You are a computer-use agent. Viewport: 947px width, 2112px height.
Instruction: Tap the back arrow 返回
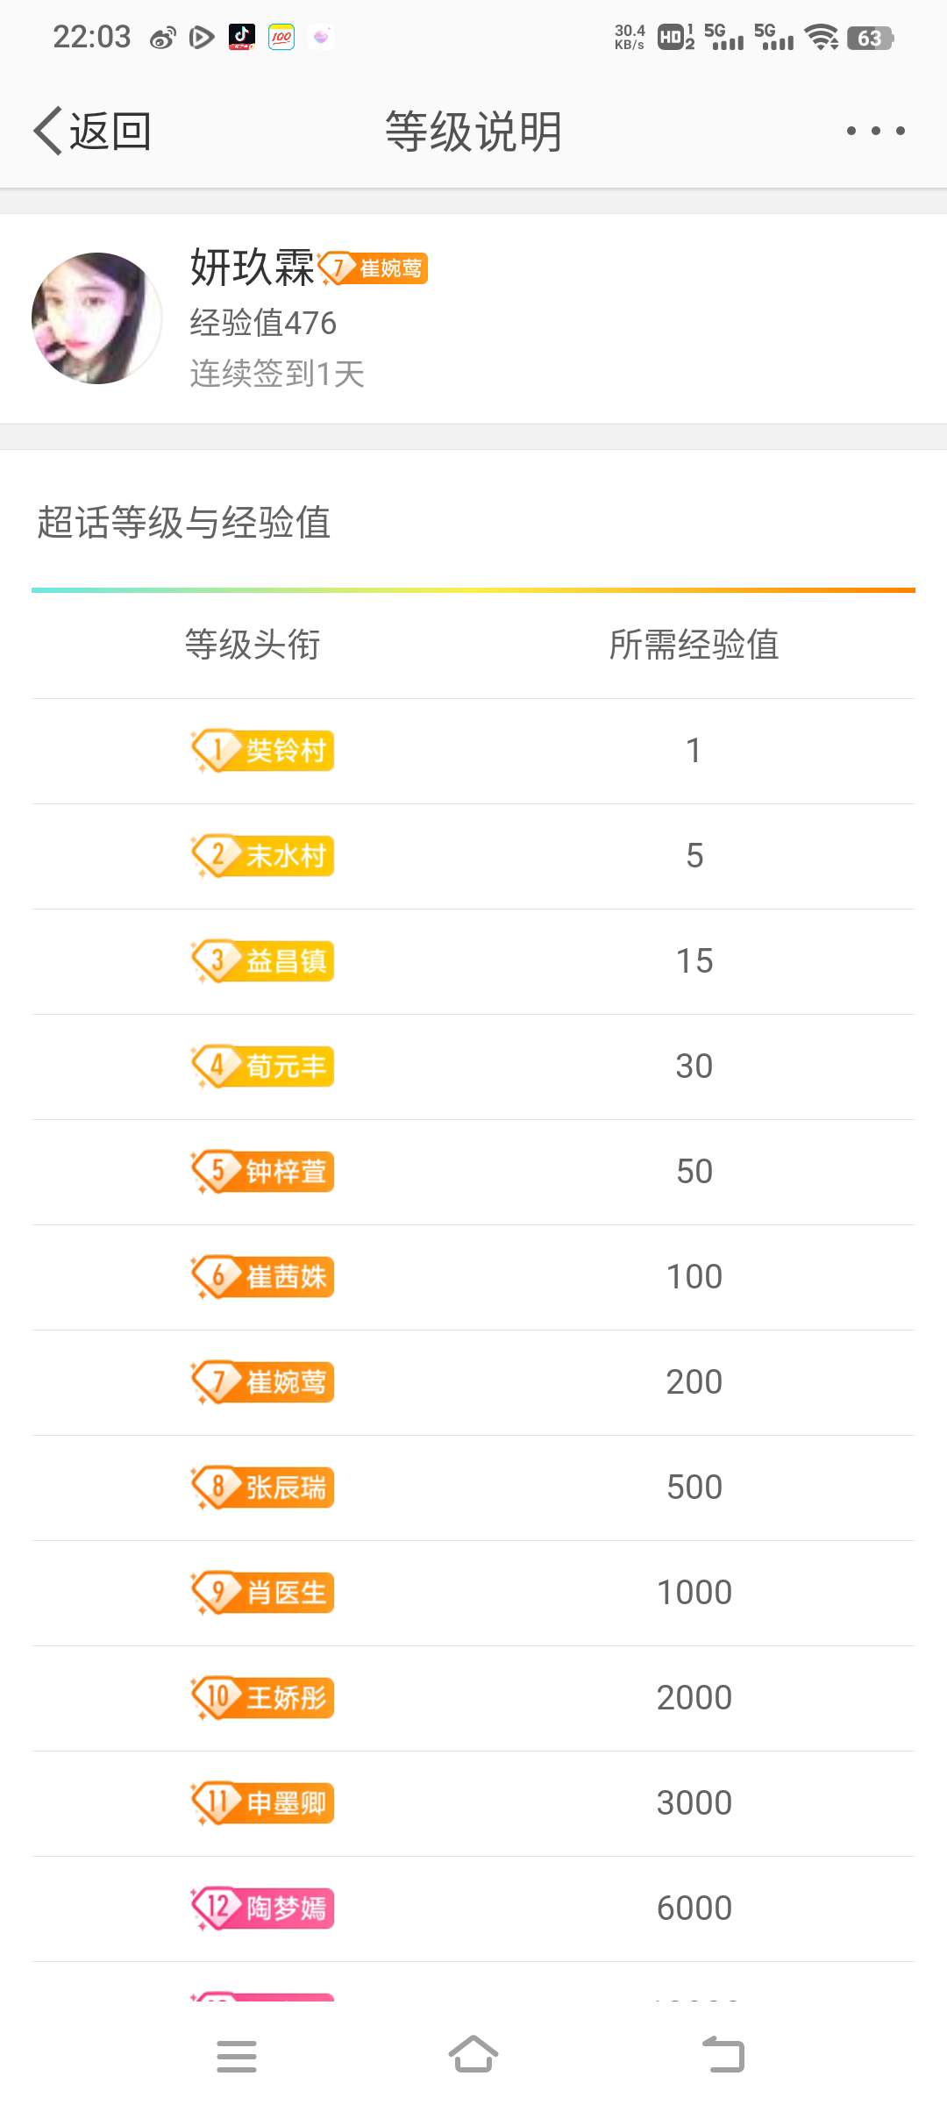pyautogui.click(x=92, y=132)
